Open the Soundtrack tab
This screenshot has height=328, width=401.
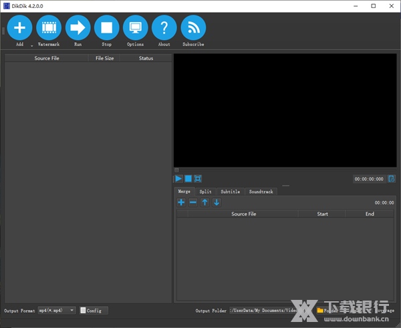pyautogui.click(x=261, y=191)
